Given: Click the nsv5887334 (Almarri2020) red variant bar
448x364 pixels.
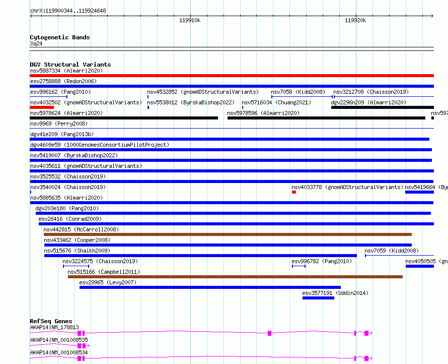Looking at the screenshot, I should point(232,76).
